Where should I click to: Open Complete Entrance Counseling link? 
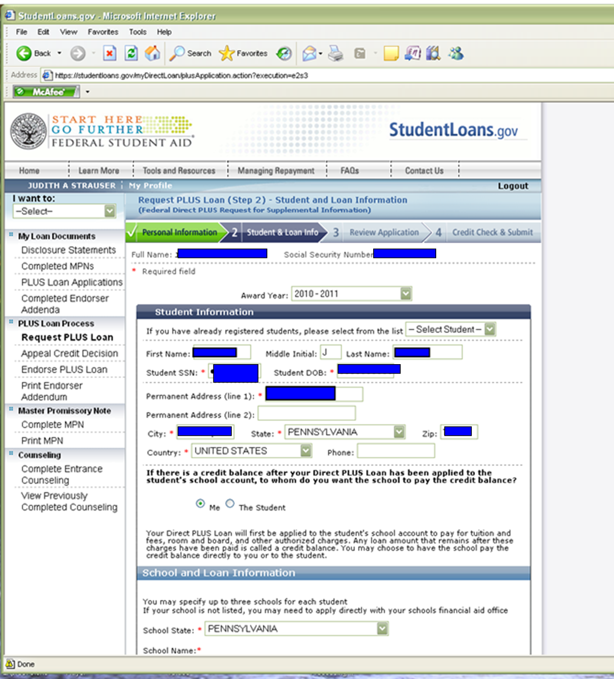(62, 475)
